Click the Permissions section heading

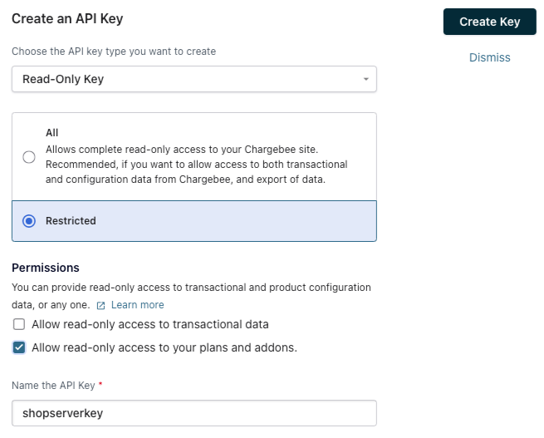pyautogui.click(x=46, y=268)
